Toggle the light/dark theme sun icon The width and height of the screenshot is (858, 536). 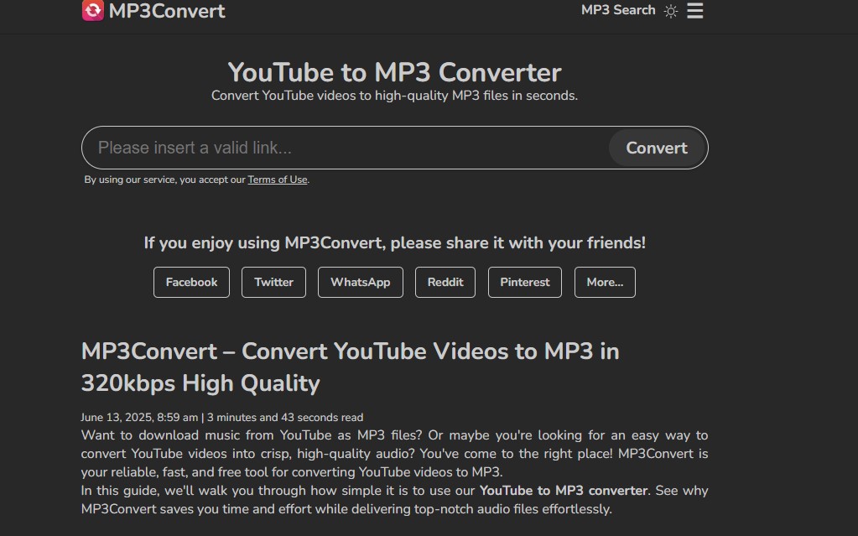click(x=671, y=11)
